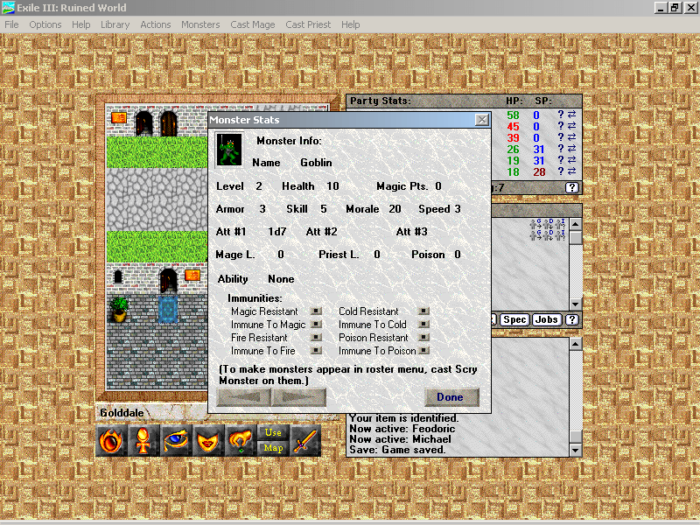Viewport: 700px width, 525px height.
Task: Open the Library menu
Action: (115, 24)
